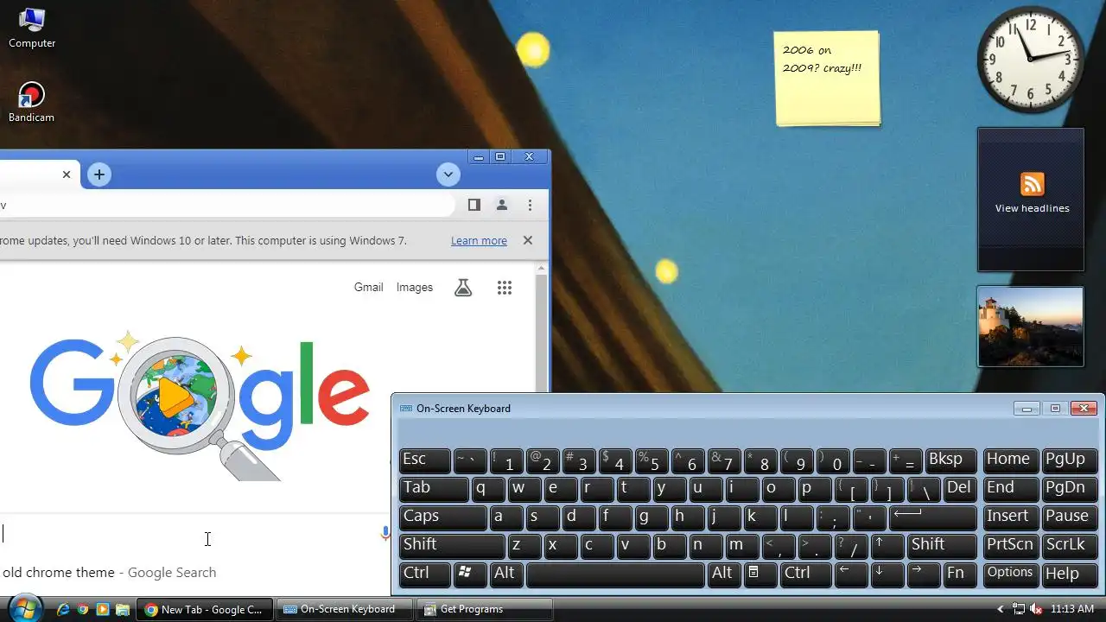
Task: Click the analog clock gadget
Action: [1030, 60]
